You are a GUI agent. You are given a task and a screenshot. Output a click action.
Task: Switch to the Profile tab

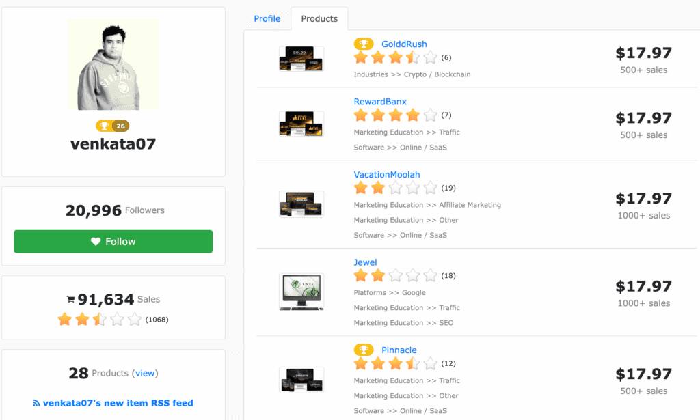click(267, 18)
